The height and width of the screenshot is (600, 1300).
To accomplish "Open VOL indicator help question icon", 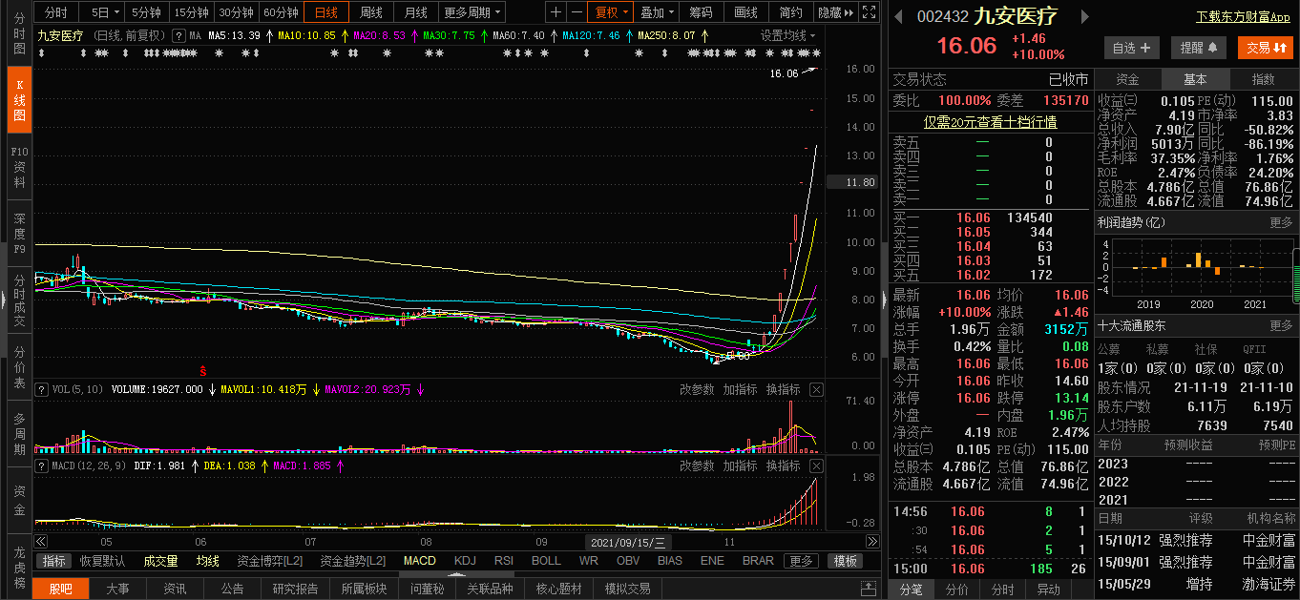I will click(x=42, y=389).
